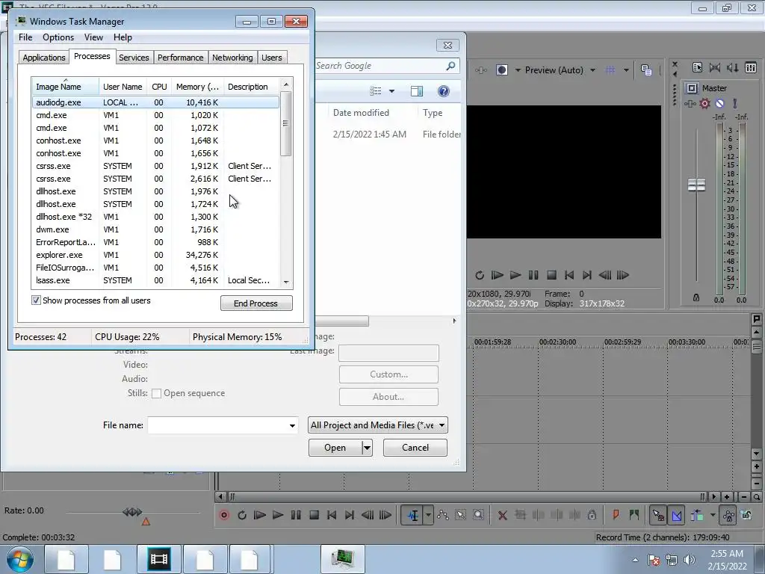765x574 pixels.
Task: Insert a region with the green region icon
Action: tap(634, 515)
